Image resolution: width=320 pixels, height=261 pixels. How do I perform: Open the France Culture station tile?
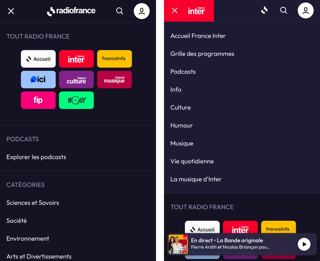point(76,80)
